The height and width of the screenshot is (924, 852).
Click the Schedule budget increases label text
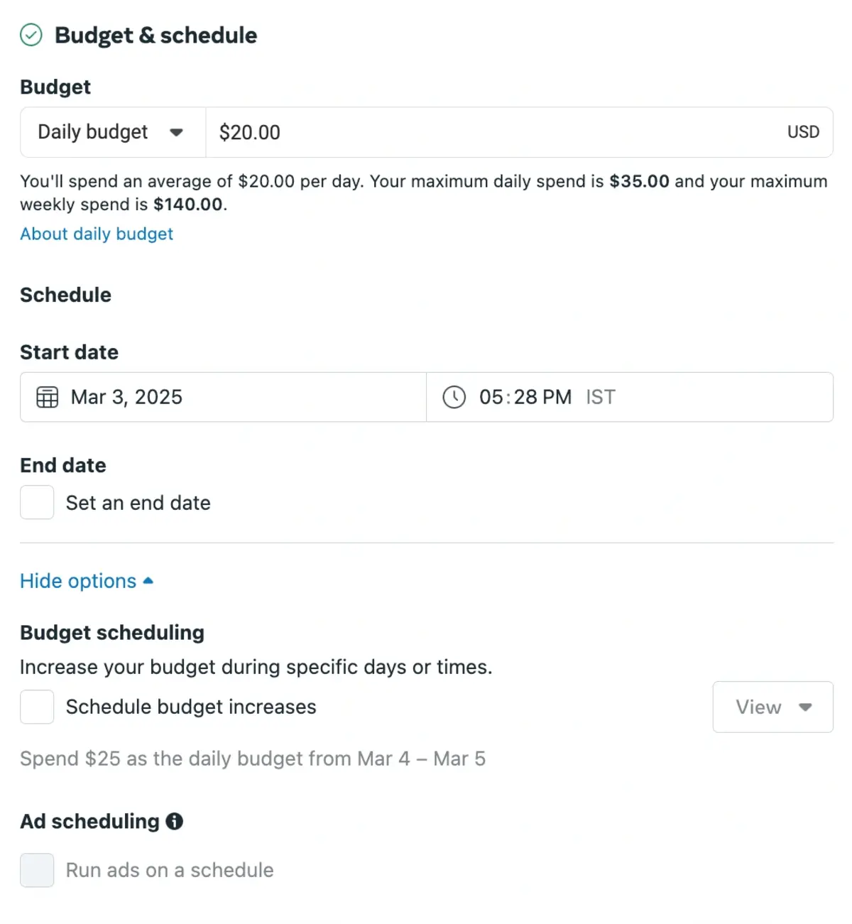191,707
